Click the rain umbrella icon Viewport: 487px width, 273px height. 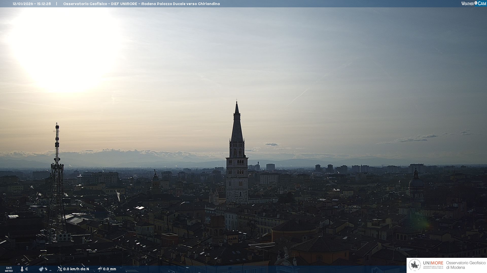[x=100, y=269]
